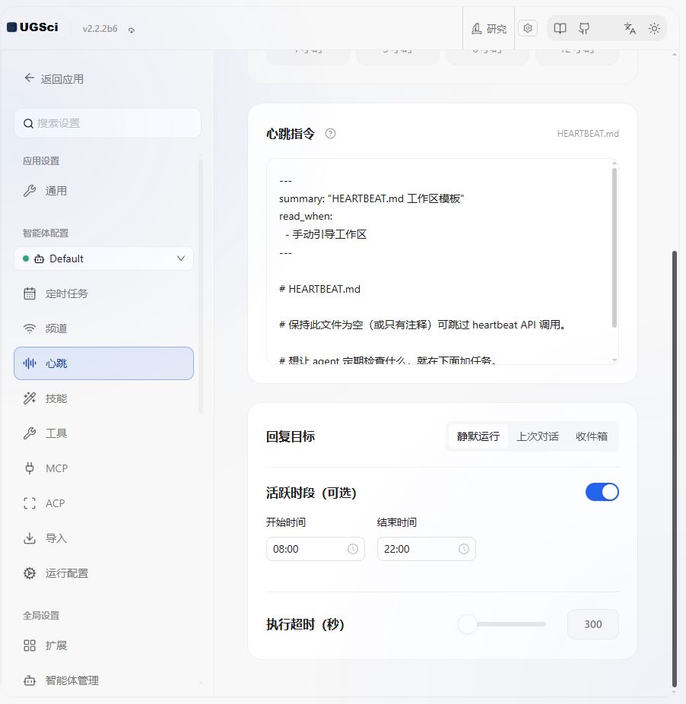
Task: Click the grid icon for 扩展
Action: (30, 645)
